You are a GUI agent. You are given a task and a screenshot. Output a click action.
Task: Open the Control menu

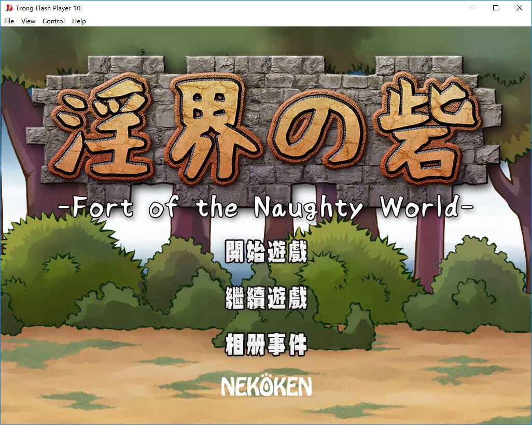[53, 21]
